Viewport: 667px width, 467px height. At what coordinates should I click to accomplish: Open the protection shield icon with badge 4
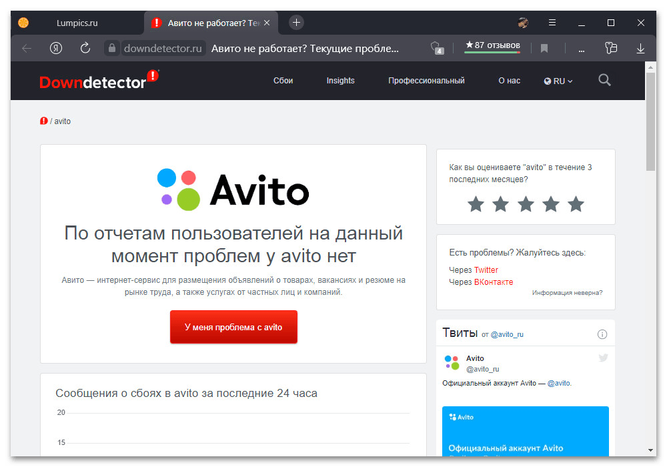click(437, 48)
